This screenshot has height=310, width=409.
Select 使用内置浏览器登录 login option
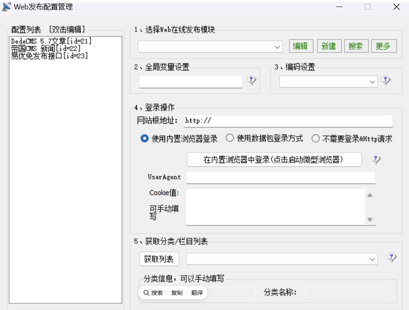[x=144, y=139]
